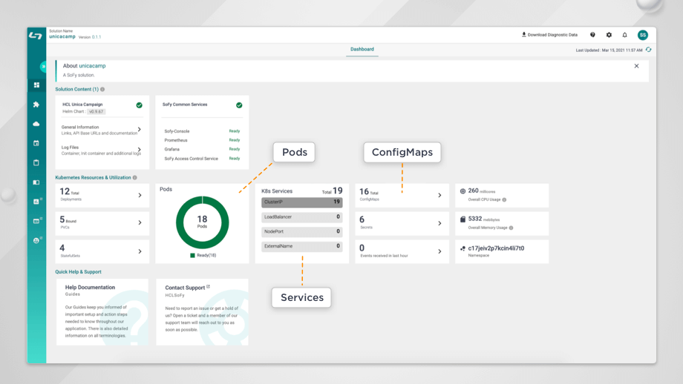Select the ExternalName services bar
The width and height of the screenshot is (683, 384).
pyautogui.click(x=302, y=247)
